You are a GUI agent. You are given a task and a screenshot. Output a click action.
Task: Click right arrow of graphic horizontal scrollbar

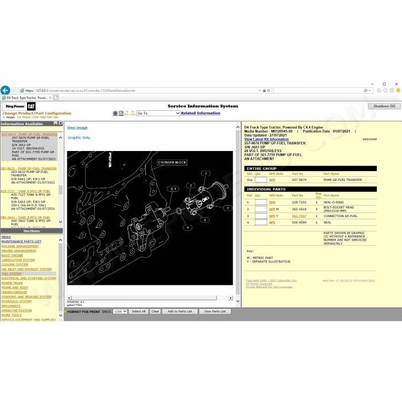pyautogui.click(x=231, y=297)
